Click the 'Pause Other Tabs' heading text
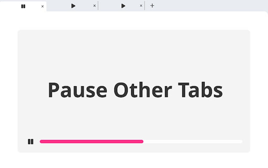Image resolution: width=268 pixels, height=168 pixels. coord(135,90)
